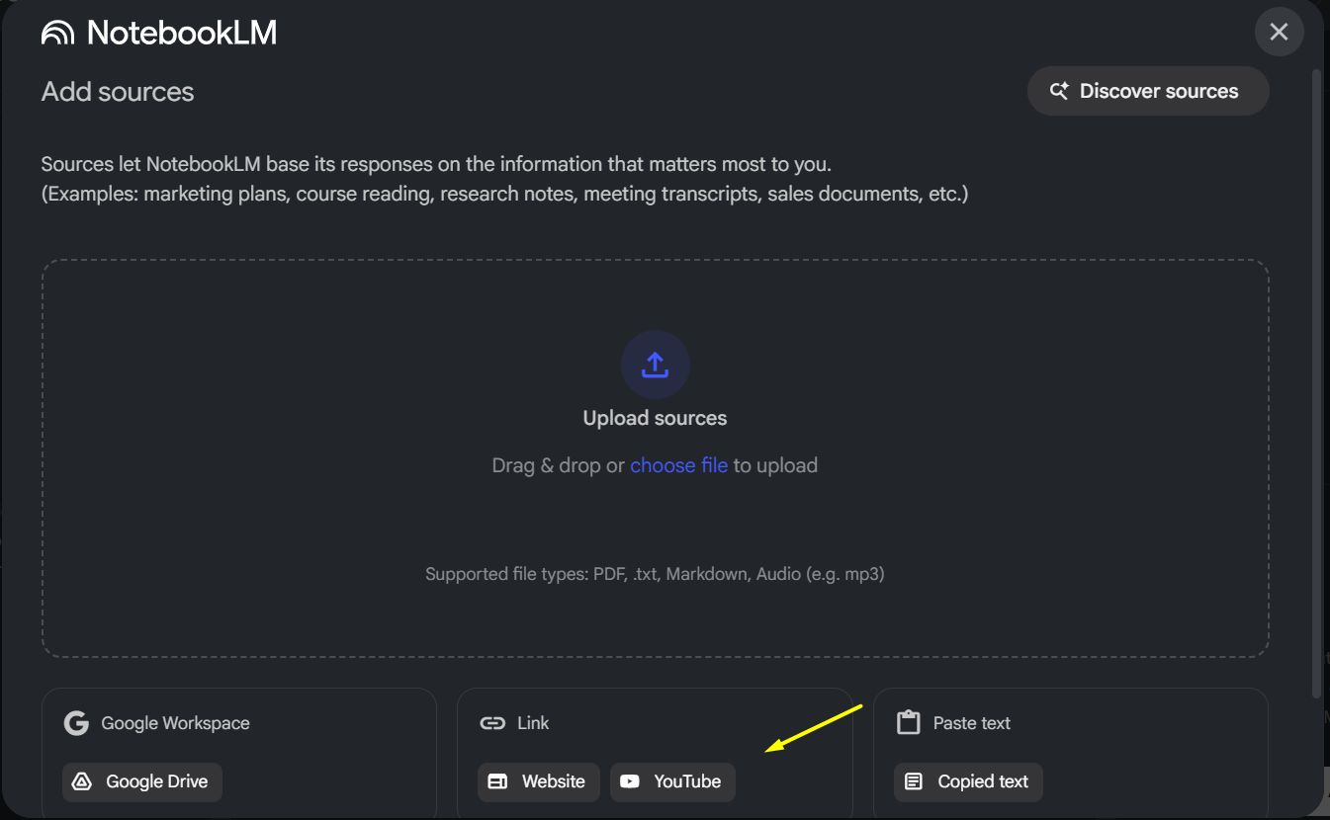Click the Supported file types text
The height and width of the screenshot is (820, 1330).
point(655,573)
